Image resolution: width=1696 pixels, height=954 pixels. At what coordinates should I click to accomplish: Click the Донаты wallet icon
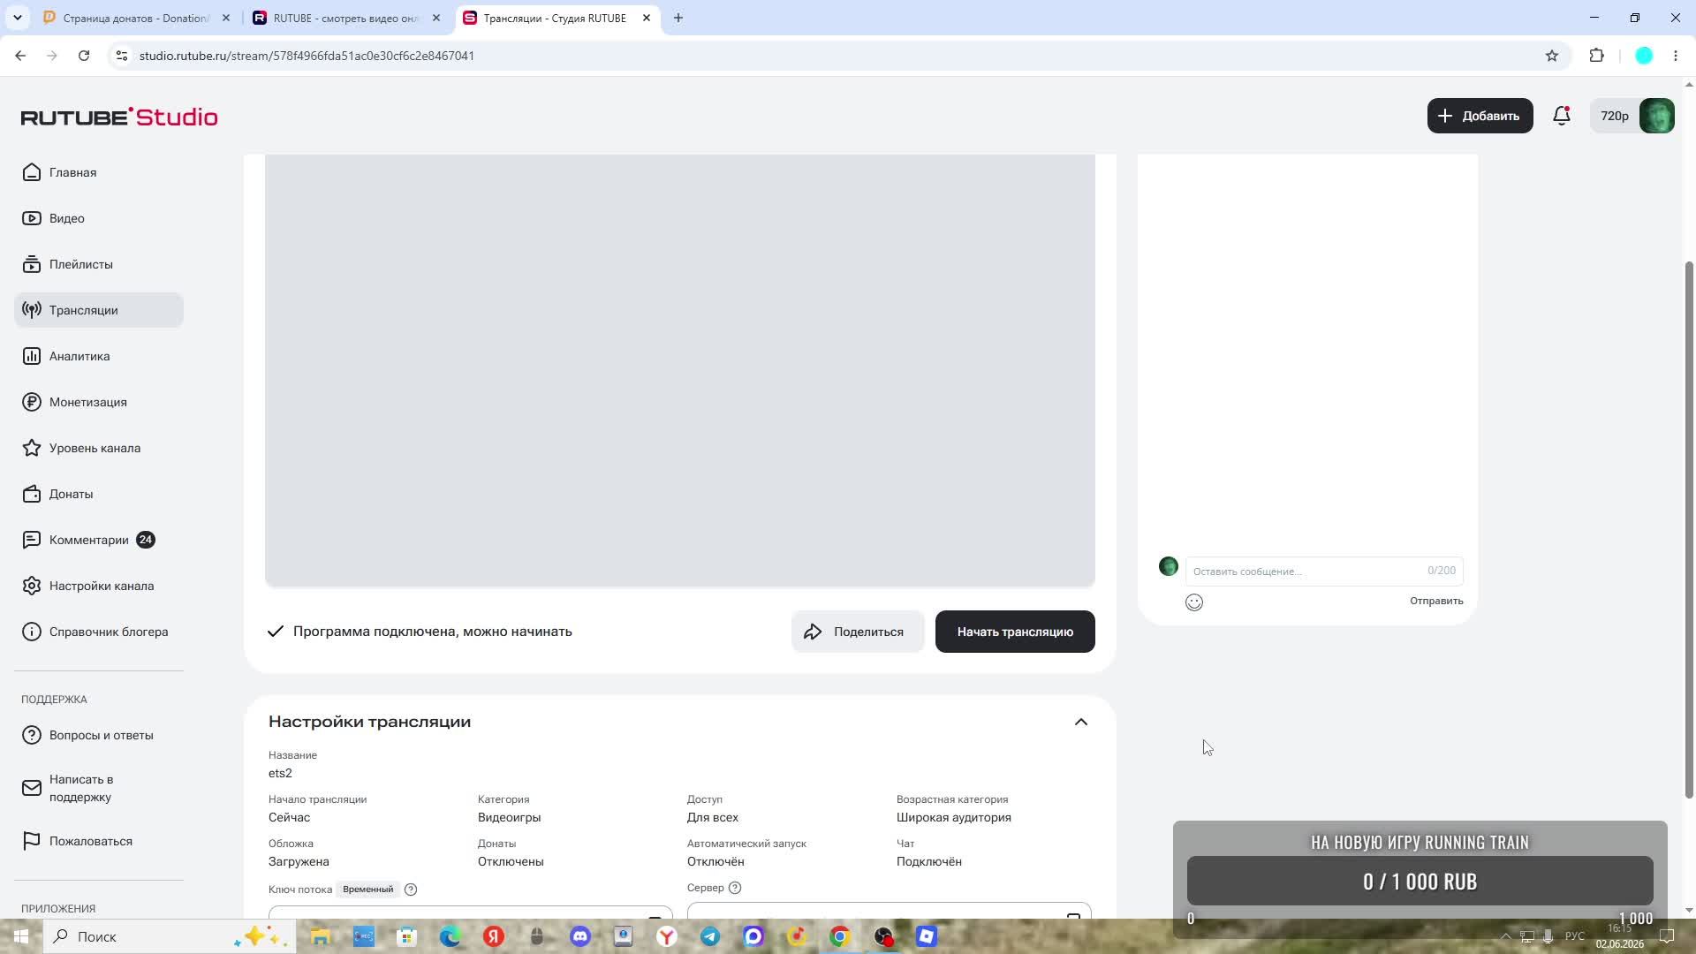(x=32, y=494)
